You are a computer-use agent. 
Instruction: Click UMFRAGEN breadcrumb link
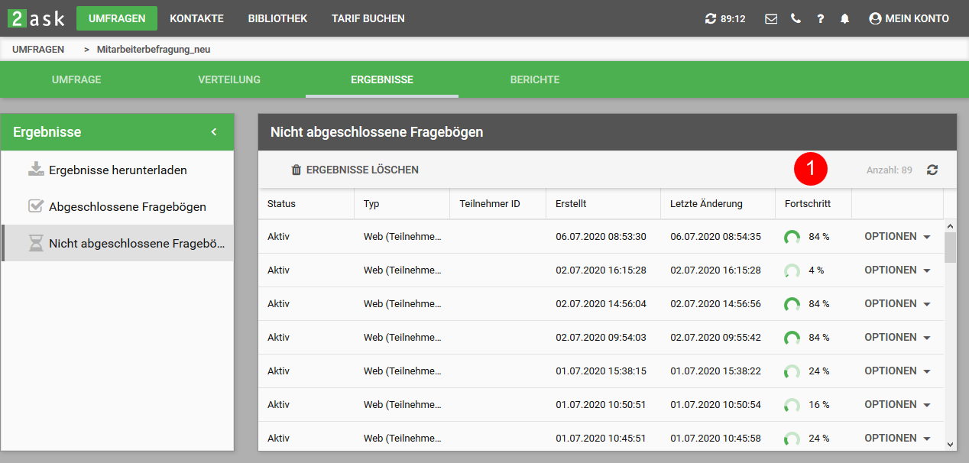click(x=38, y=49)
